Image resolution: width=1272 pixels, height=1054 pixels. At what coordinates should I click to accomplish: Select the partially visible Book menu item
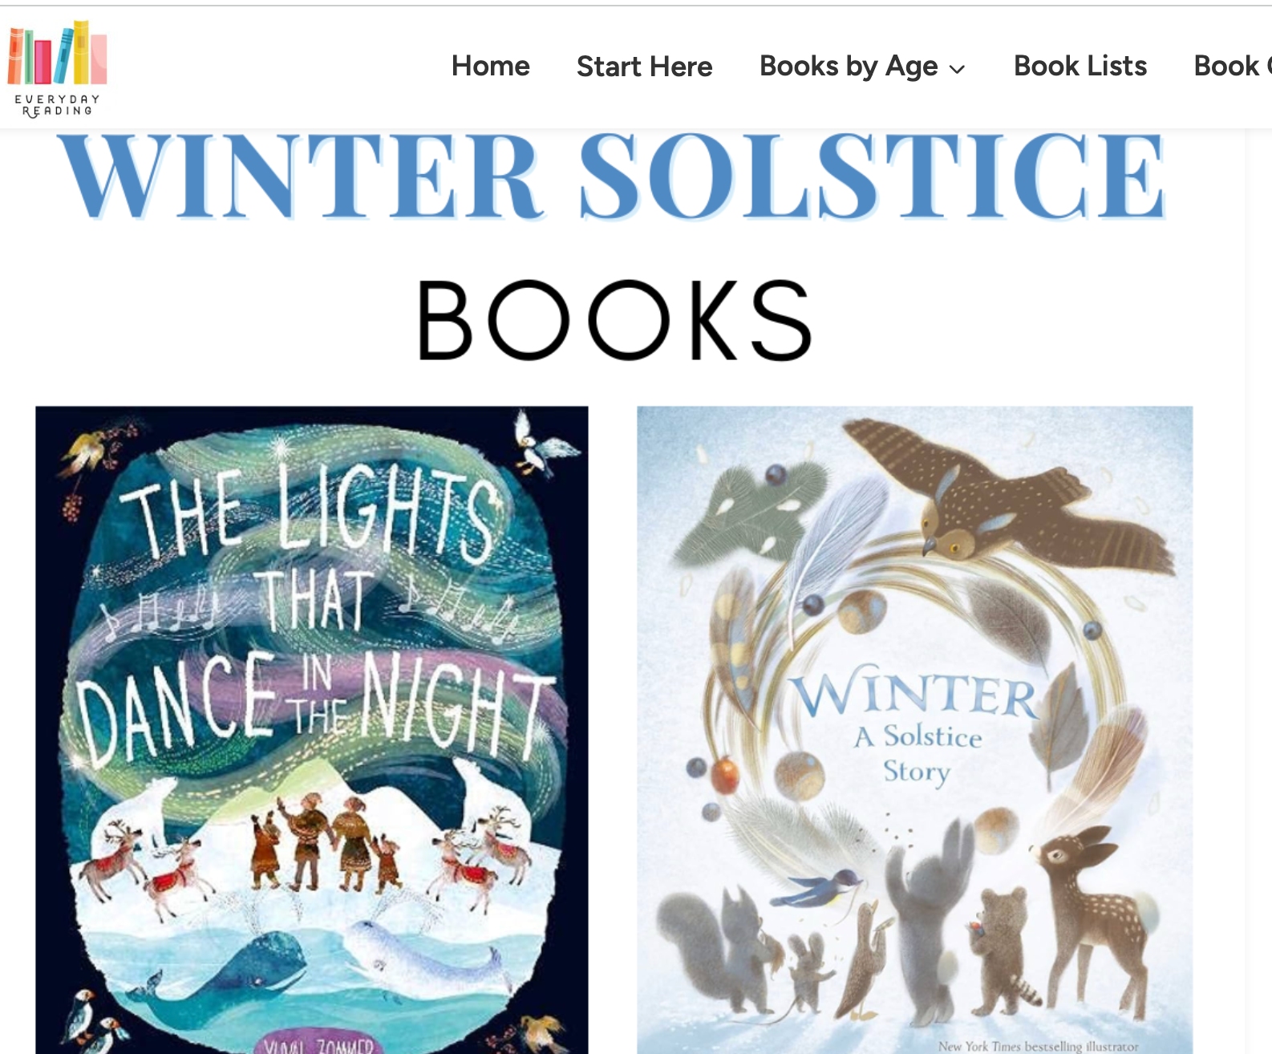[1232, 66]
